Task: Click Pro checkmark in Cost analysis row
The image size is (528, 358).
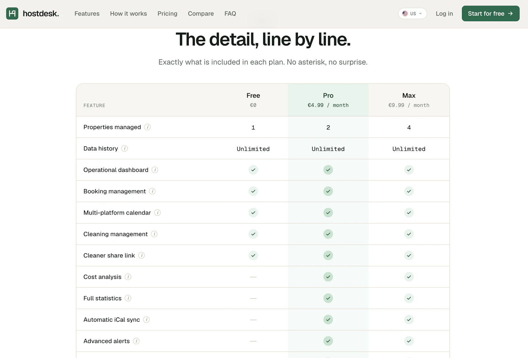Action: pos(328,277)
